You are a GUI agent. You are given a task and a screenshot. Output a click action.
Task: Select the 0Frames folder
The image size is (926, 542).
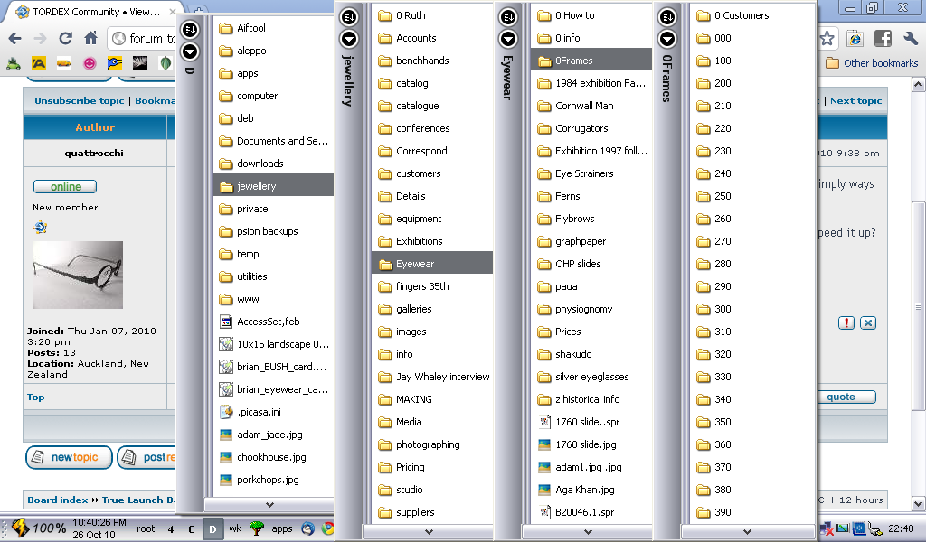tap(573, 61)
